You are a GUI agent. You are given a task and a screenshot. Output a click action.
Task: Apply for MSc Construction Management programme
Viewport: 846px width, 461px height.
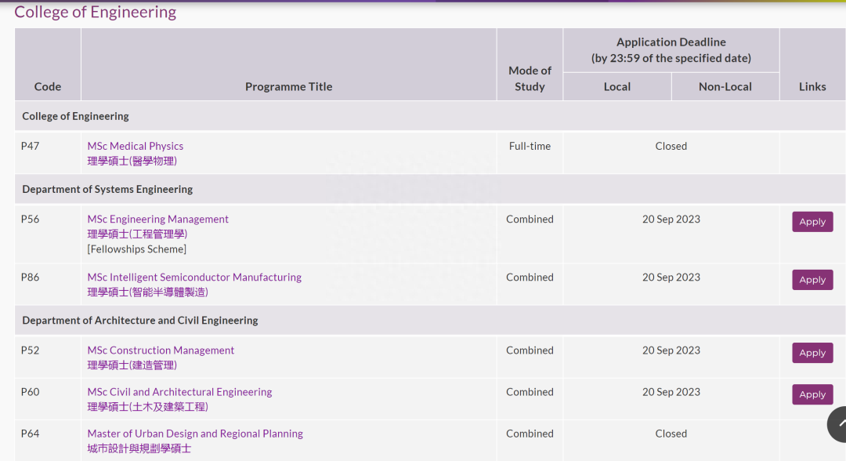812,353
